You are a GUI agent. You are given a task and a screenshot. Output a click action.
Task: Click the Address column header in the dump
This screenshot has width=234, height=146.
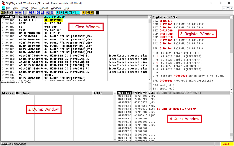pyautogui.click(x=8, y=93)
